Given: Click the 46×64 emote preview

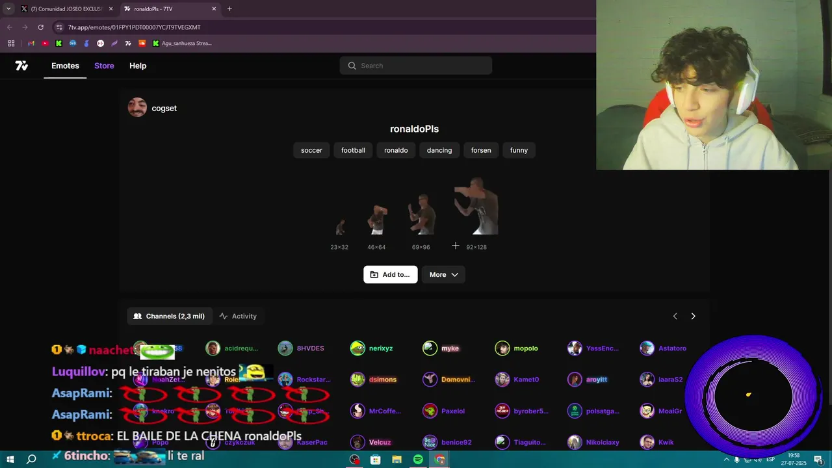Looking at the screenshot, I should (377, 220).
